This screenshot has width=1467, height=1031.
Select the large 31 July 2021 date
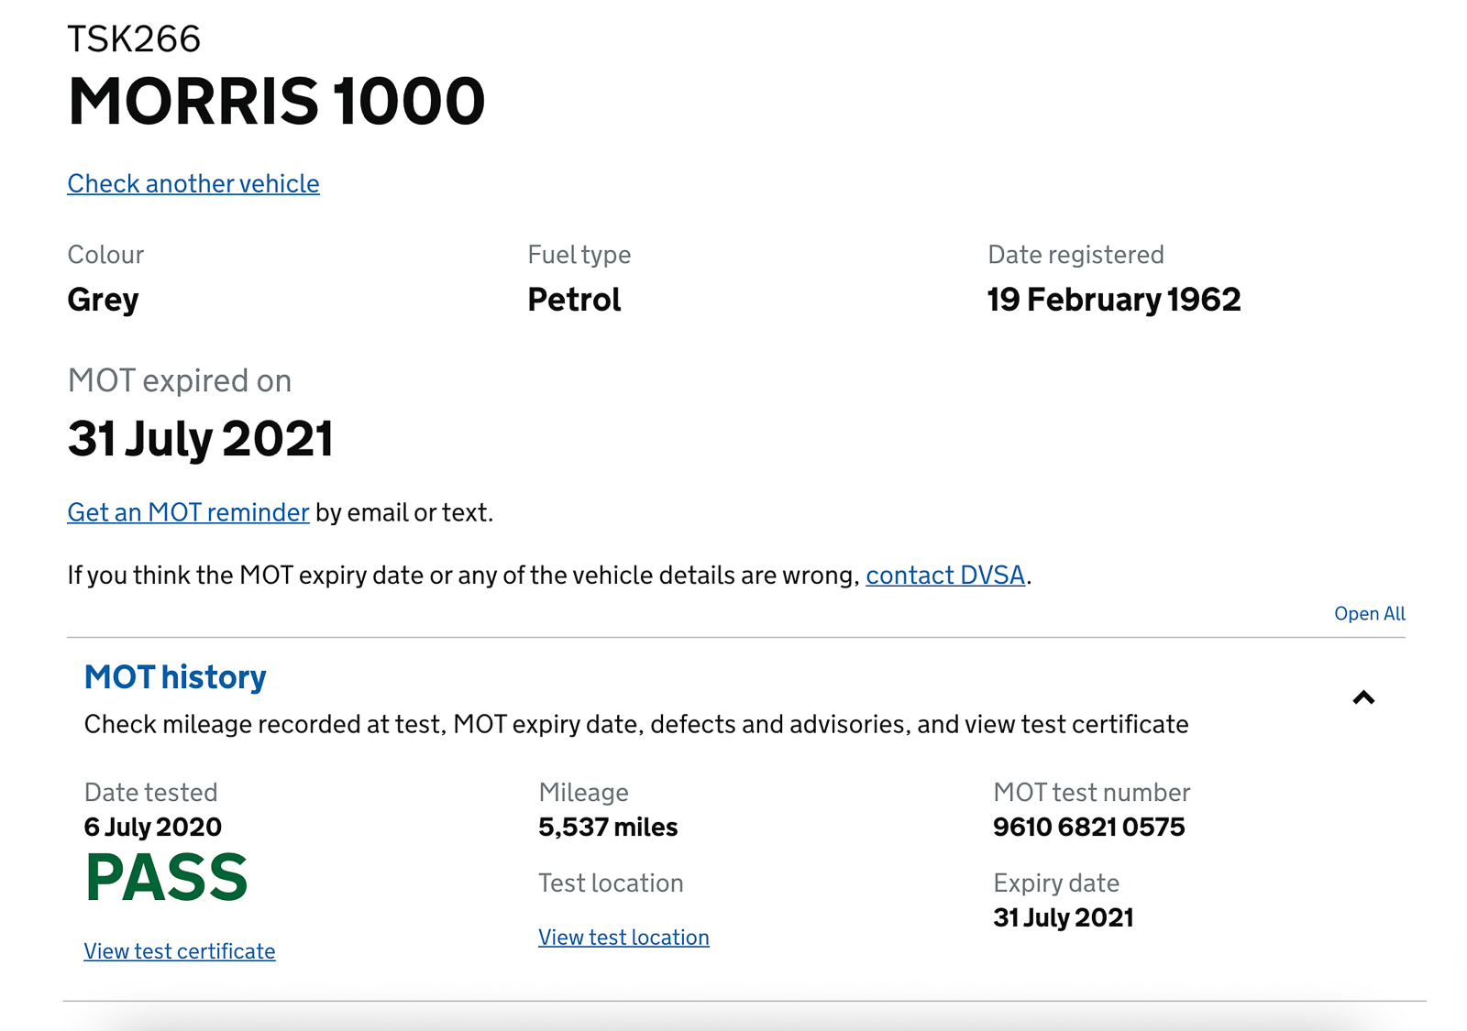[x=201, y=439]
